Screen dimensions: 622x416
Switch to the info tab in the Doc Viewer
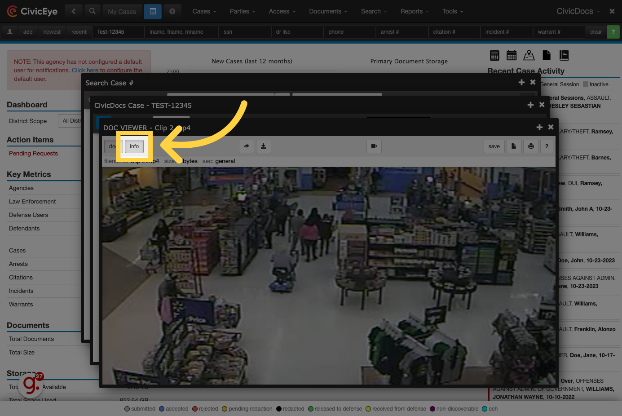click(134, 146)
